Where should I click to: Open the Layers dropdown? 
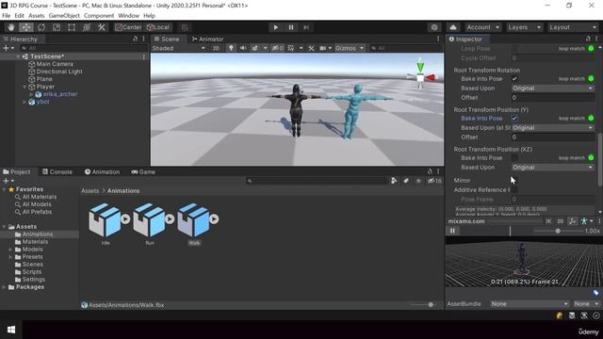pos(524,27)
